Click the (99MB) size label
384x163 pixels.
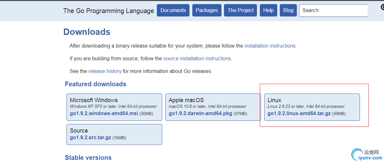[339, 114]
